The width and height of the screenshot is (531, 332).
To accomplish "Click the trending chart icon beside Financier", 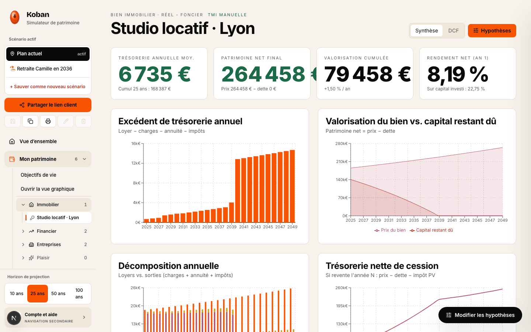I will click(x=31, y=231).
